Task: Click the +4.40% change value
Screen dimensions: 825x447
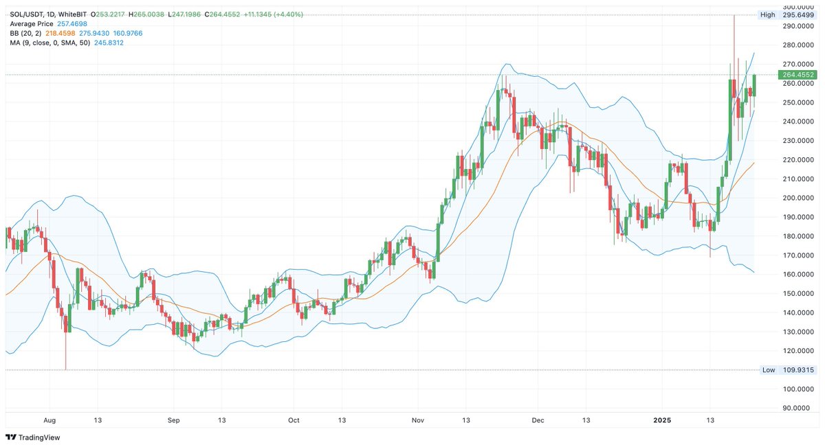Action: [289, 13]
